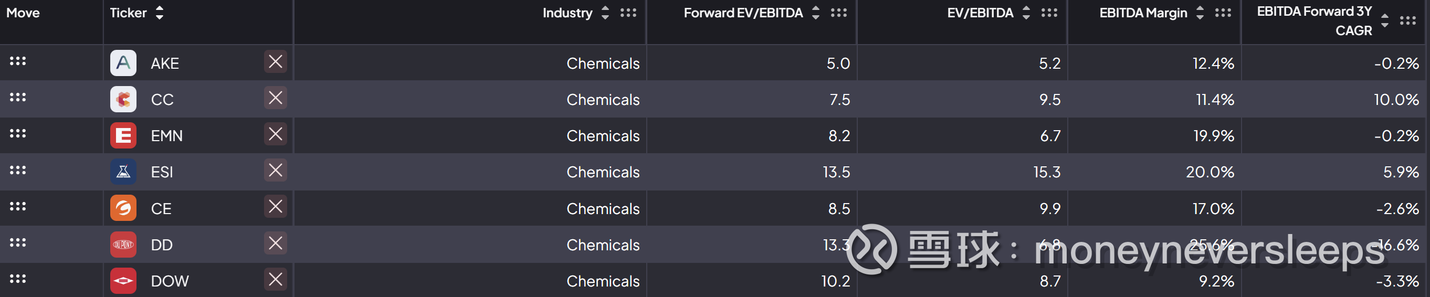
Task: Remove AKE from the table
Action: (275, 61)
